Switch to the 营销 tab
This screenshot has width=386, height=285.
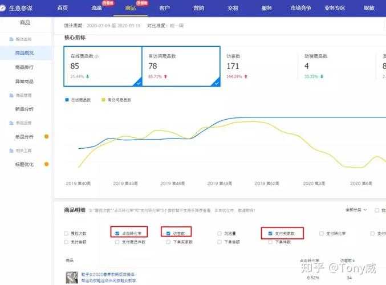(198, 8)
